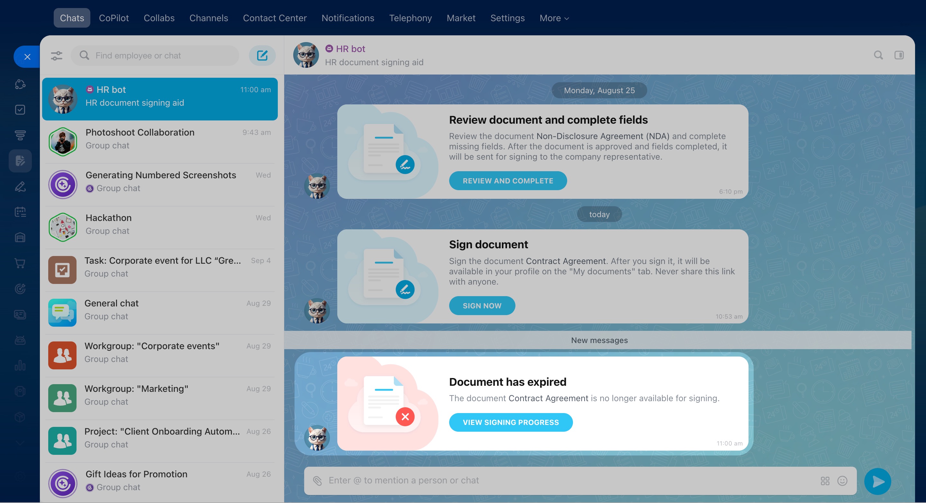
Task: Switch to the Chats tab
Action: (72, 18)
